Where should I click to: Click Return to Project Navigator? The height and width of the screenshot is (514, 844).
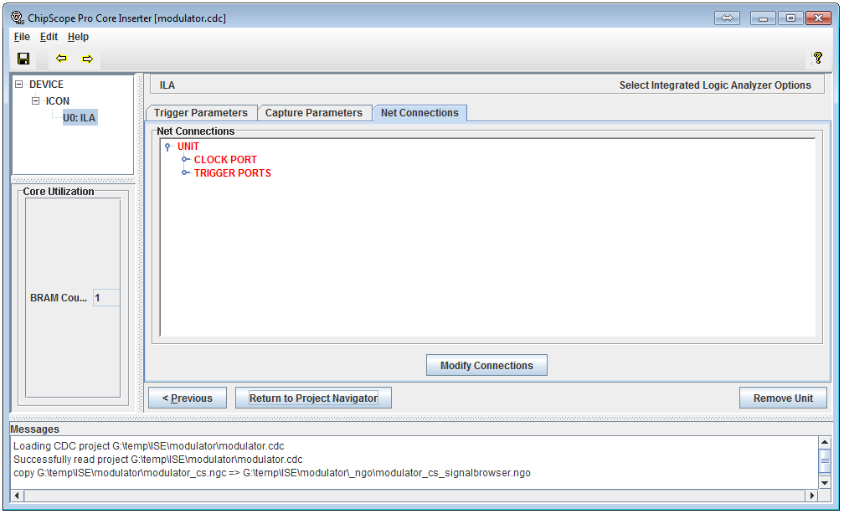tap(313, 398)
